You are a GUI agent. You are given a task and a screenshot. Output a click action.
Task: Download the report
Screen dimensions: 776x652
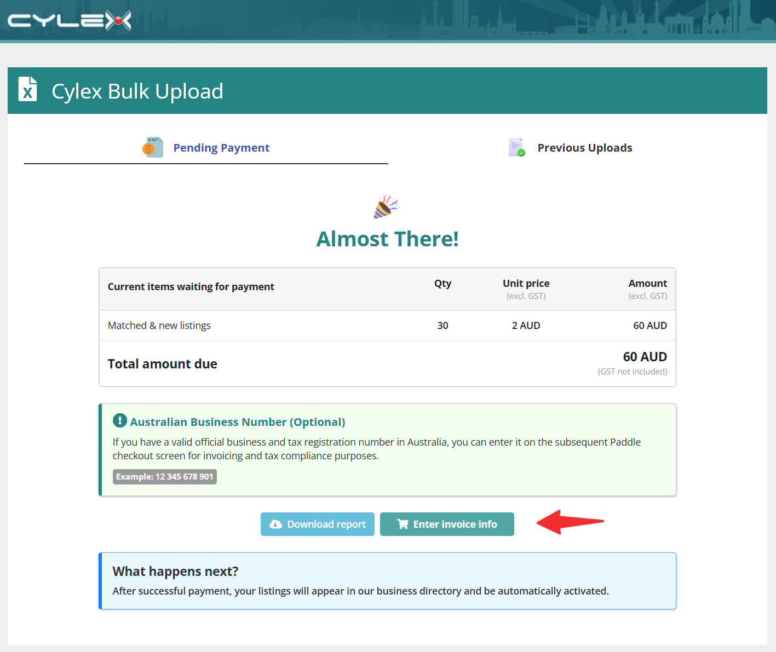[318, 524]
